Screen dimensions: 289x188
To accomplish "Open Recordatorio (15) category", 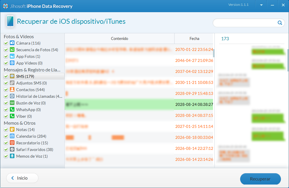I will point(32,143).
